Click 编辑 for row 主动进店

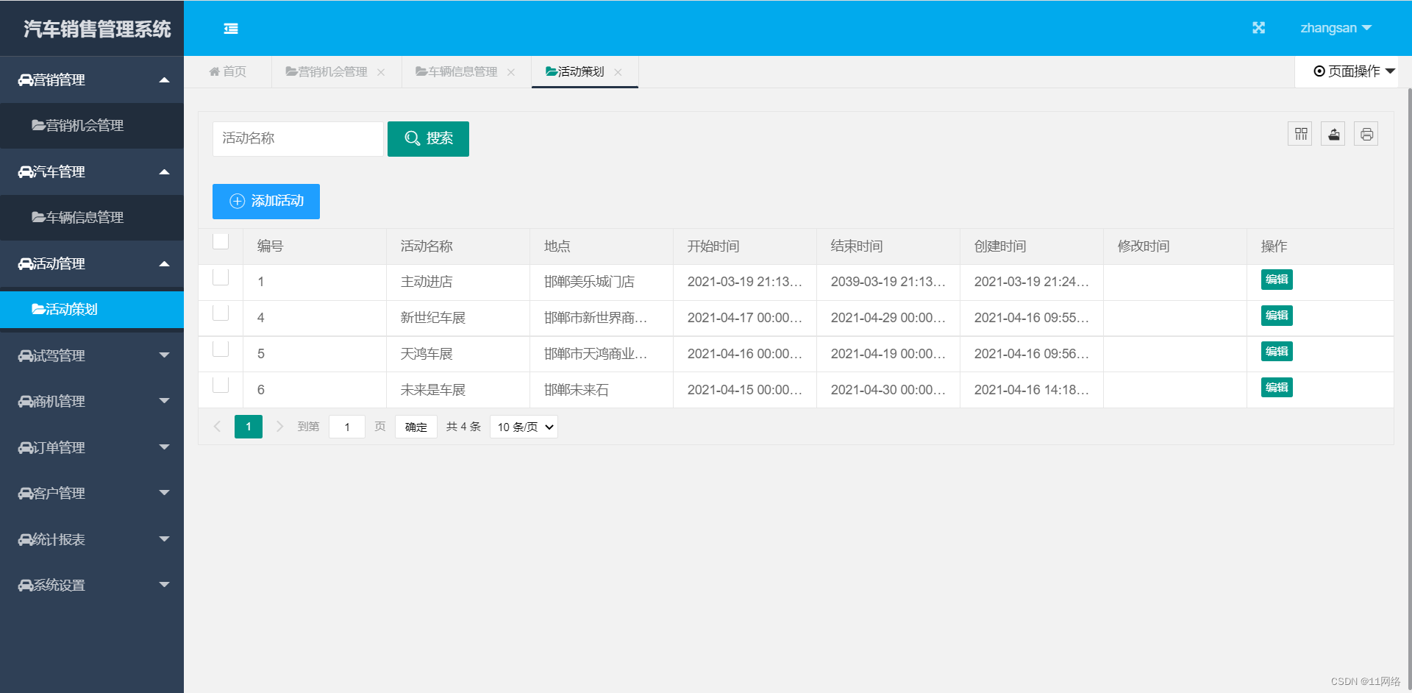[1277, 280]
